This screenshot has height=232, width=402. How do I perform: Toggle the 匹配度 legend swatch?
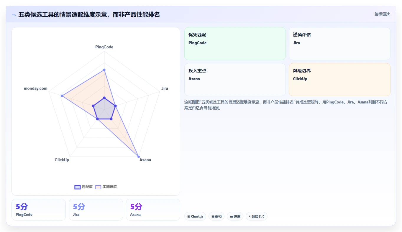pos(78,187)
